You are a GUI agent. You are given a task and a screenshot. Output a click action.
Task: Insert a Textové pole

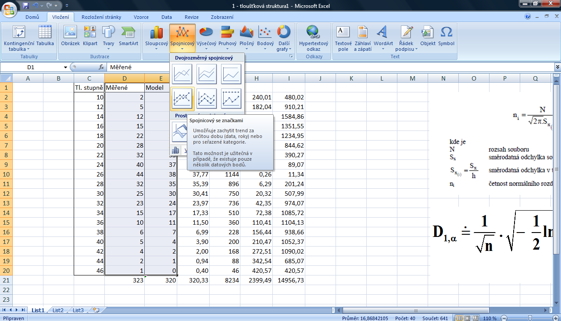[x=343, y=39]
